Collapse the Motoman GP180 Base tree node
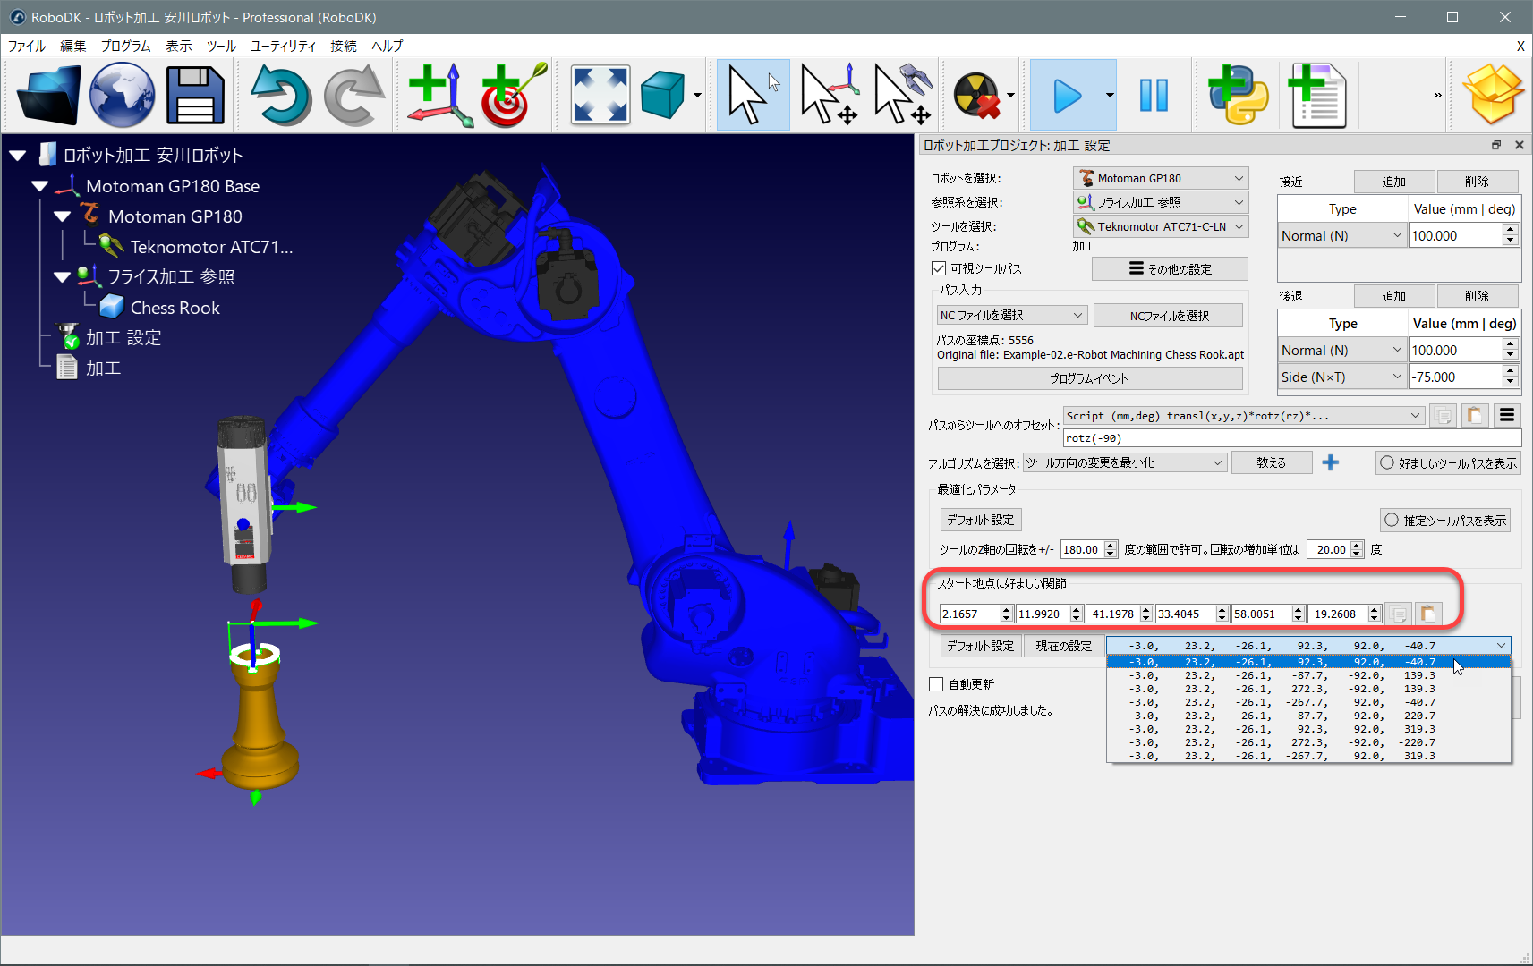Viewport: 1533px width, 966px height. click(x=40, y=186)
